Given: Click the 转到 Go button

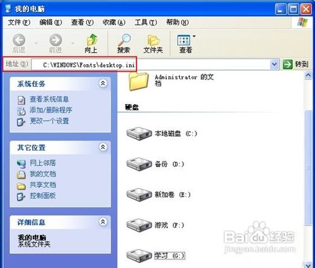Looking at the screenshot, I should (x=296, y=64).
